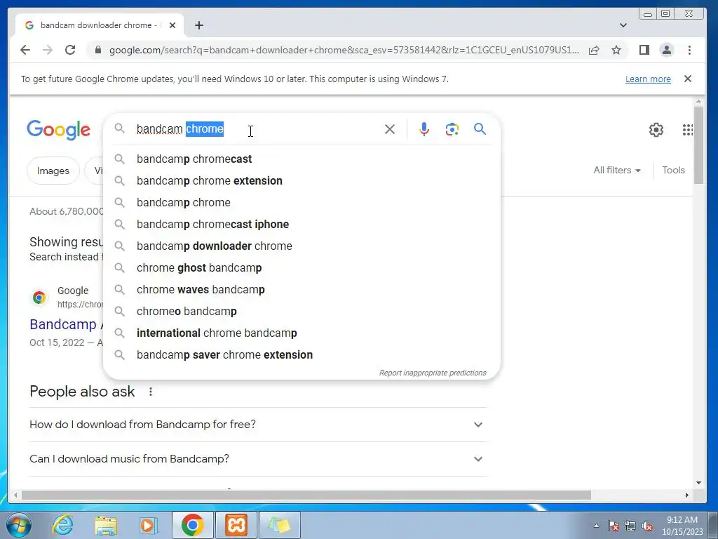Viewport: 718px width, 539px height.
Task: Open the Chrome profile avatar
Action: tap(667, 50)
